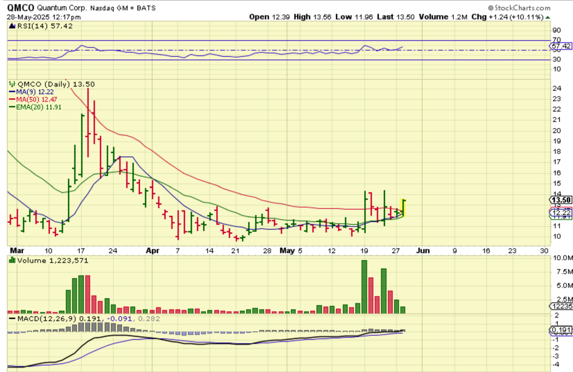Click the MACD(12,26,9) black legend line marker
The height and width of the screenshot is (372, 573).
click(12, 319)
